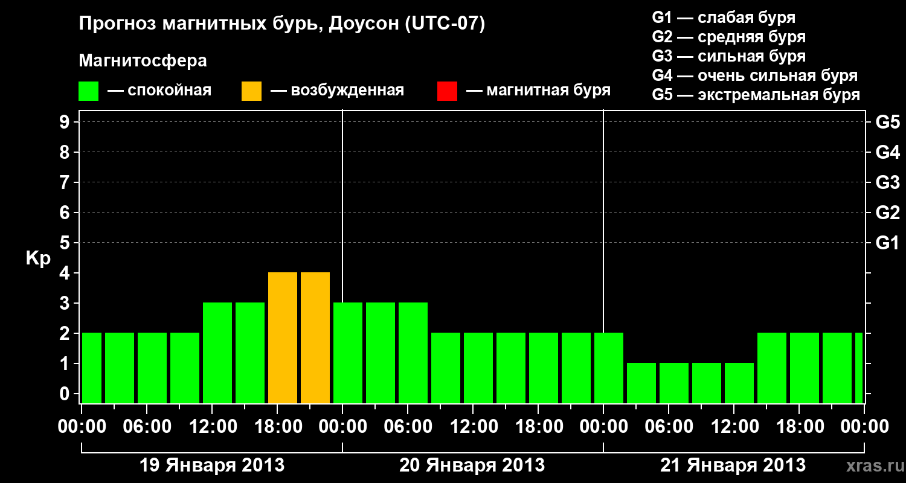Screen dimensions: 906x483
Task: Click the orange 'возбужденная' legend swatch
Action: [252, 91]
